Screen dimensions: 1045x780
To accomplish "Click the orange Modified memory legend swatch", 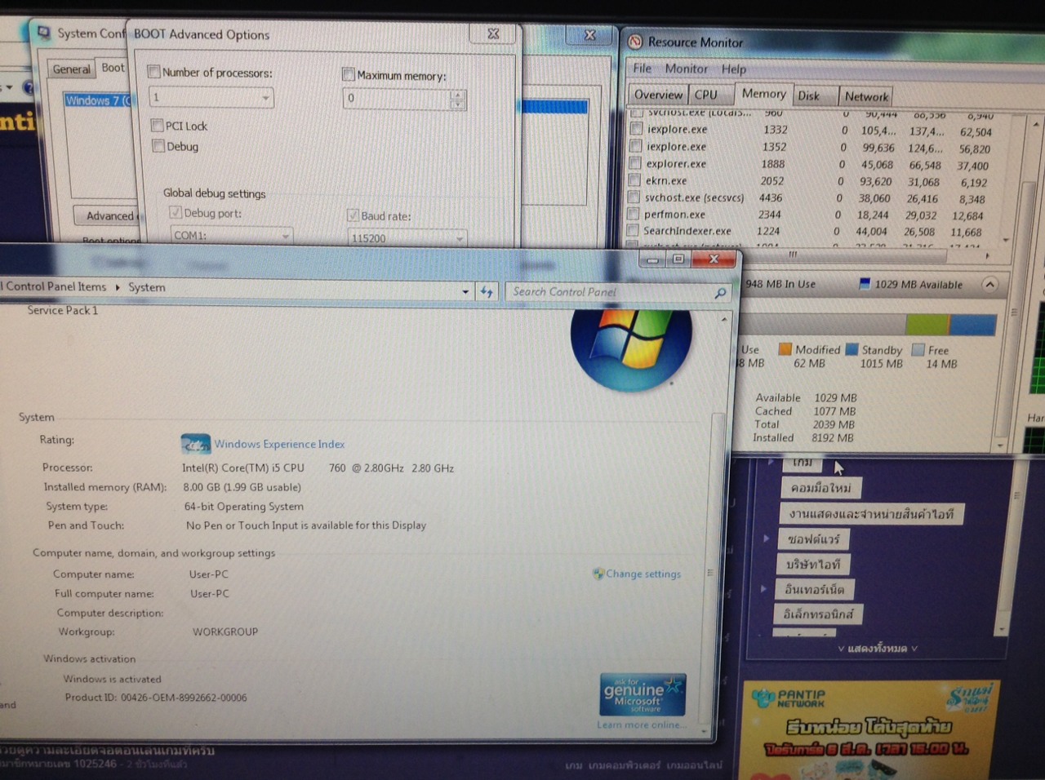I will pyautogui.click(x=785, y=349).
